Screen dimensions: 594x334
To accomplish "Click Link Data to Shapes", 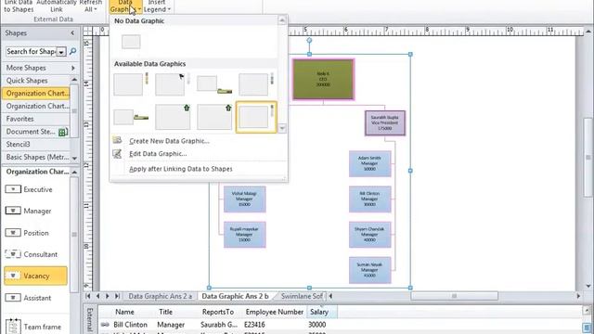I will (19, 6).
